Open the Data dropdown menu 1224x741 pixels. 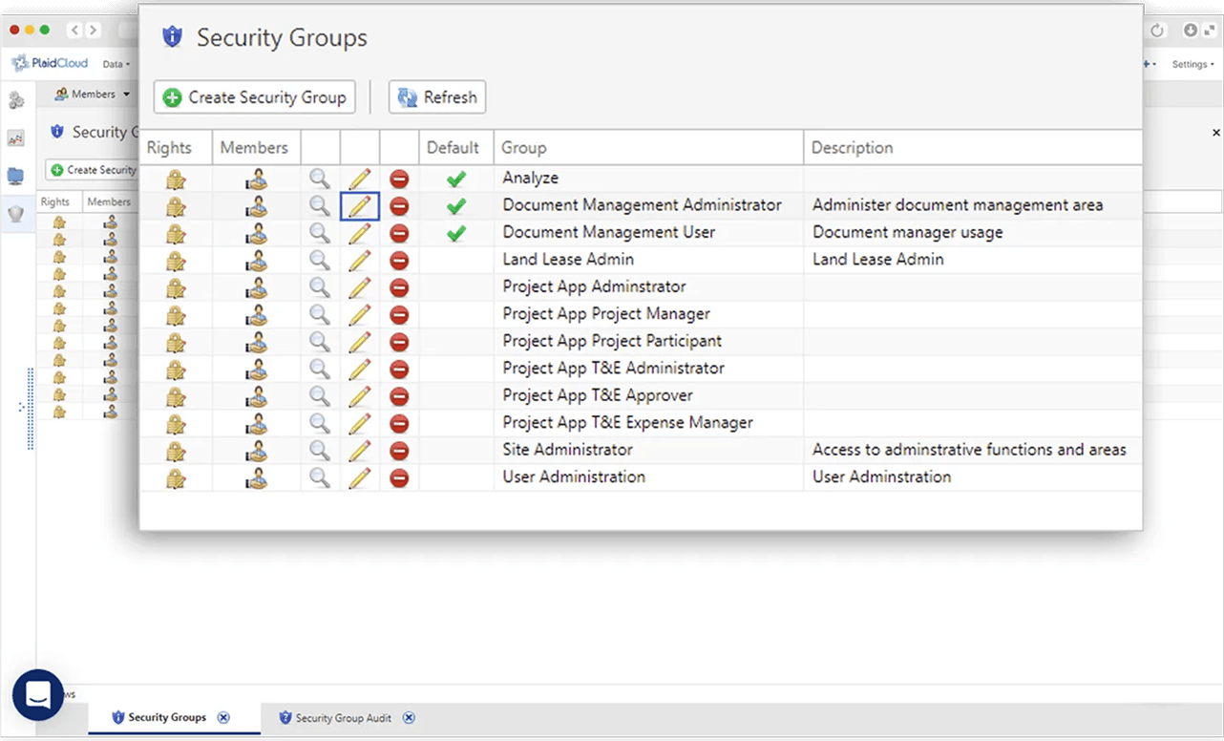[116, 64]
